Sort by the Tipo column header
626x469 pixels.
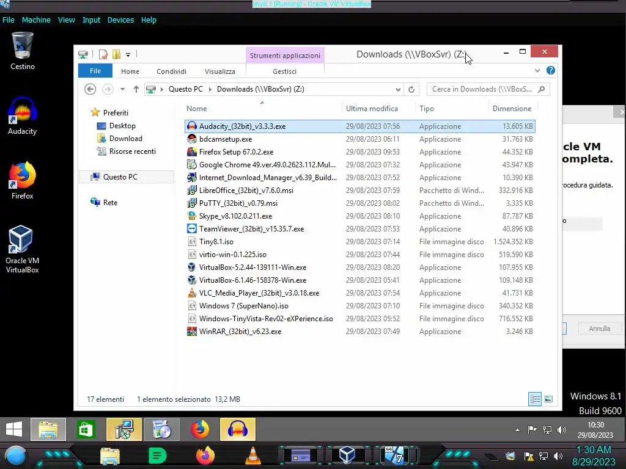[427, 109]
